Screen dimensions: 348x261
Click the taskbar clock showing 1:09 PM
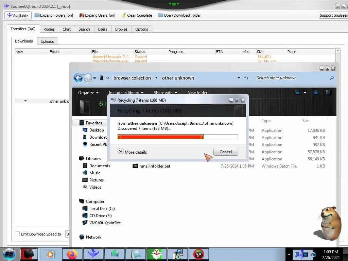(331, 254)
